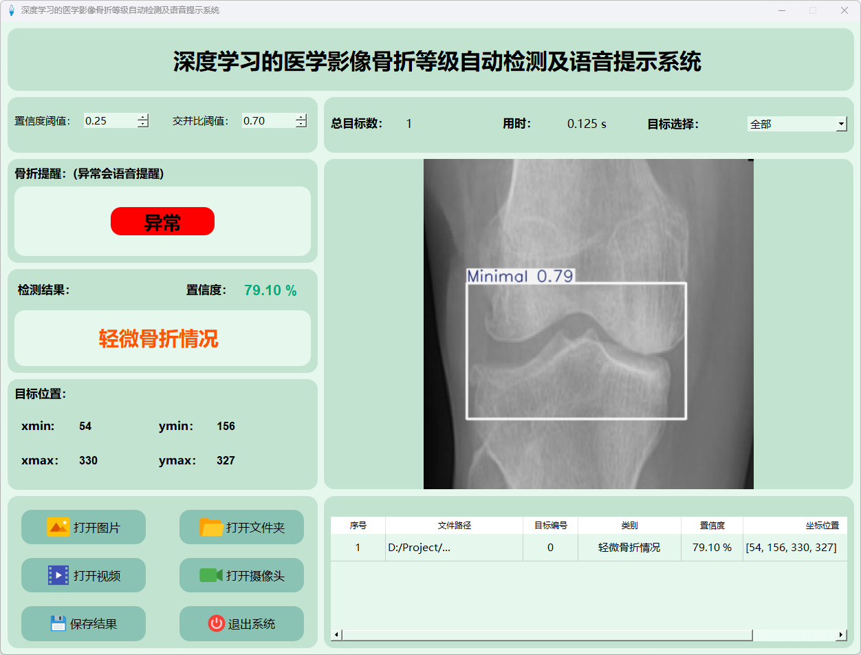861x655 pixels.
Task: Click the 轻微骨折情况 detection result text
Action: tap(159, 339)
